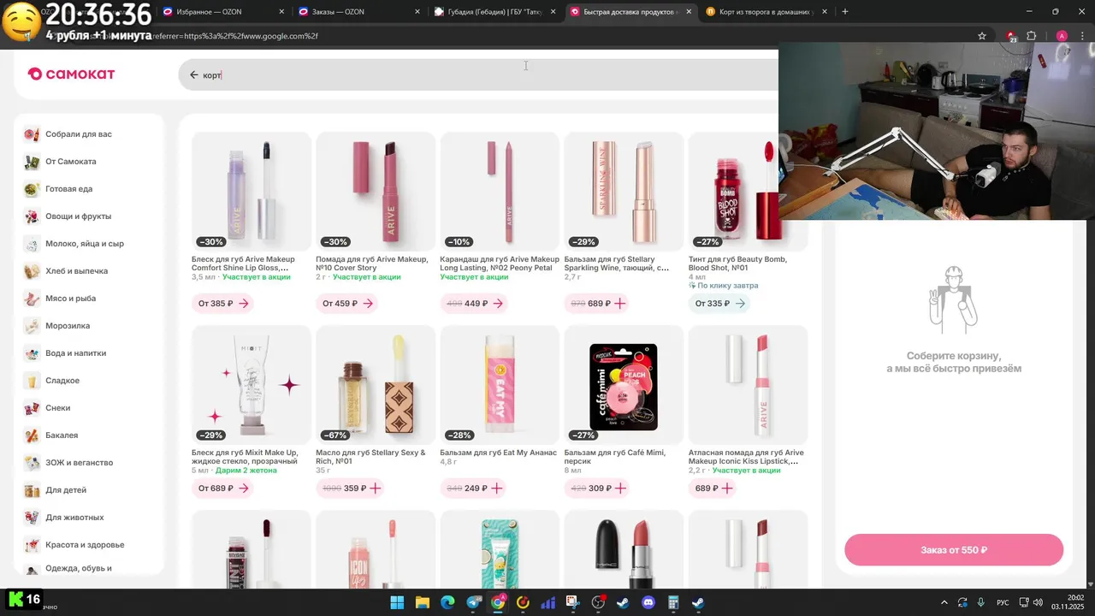1095x616 pixels.
Task: Click the 'Мясо и рыба' category icon
Action: click(32, 299)
